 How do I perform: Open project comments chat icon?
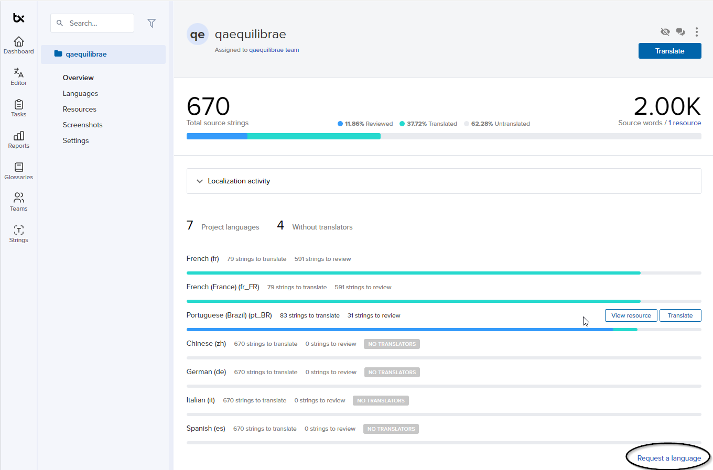[x=680, y=32]
